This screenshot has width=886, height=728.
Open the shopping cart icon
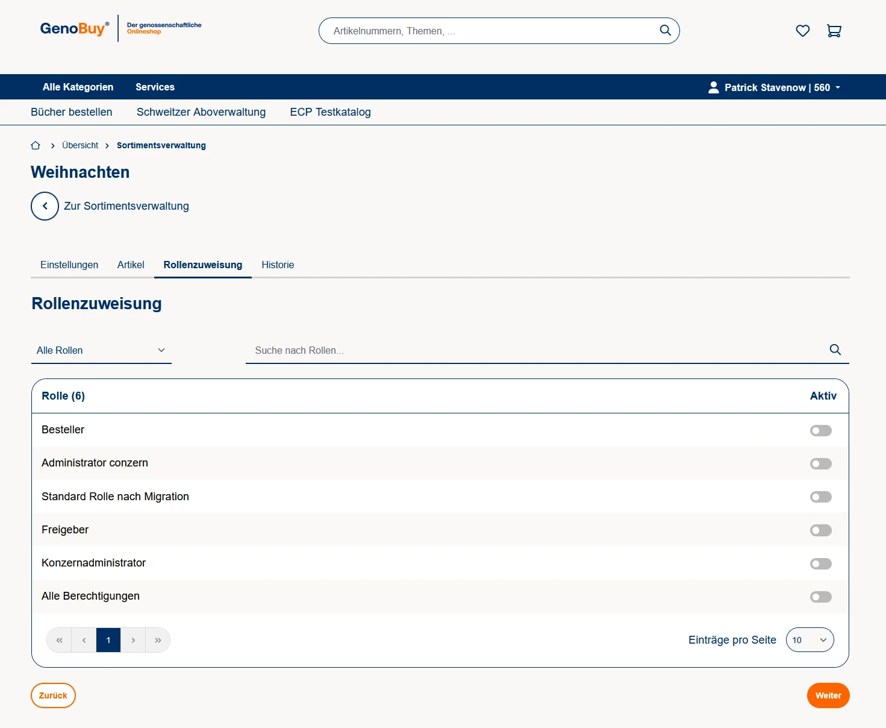[x=834, y=31]
